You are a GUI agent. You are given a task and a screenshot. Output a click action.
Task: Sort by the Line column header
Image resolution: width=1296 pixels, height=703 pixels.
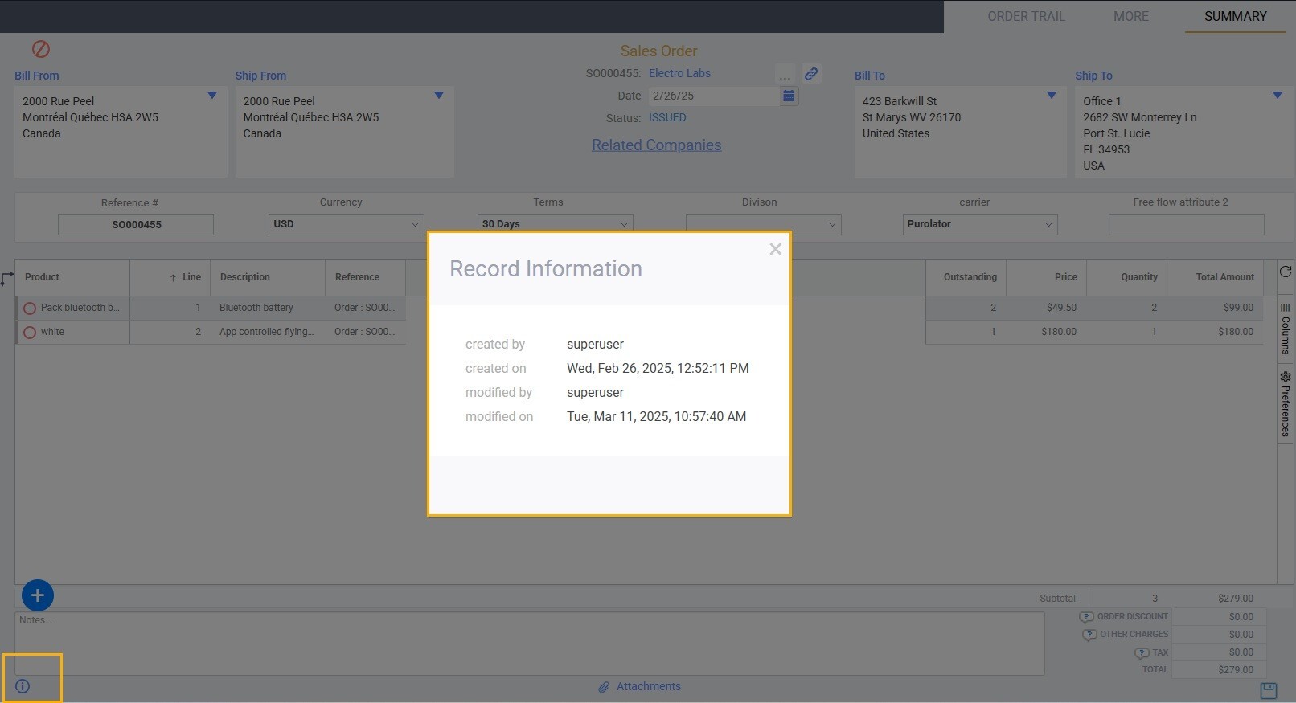pos(170,277)
